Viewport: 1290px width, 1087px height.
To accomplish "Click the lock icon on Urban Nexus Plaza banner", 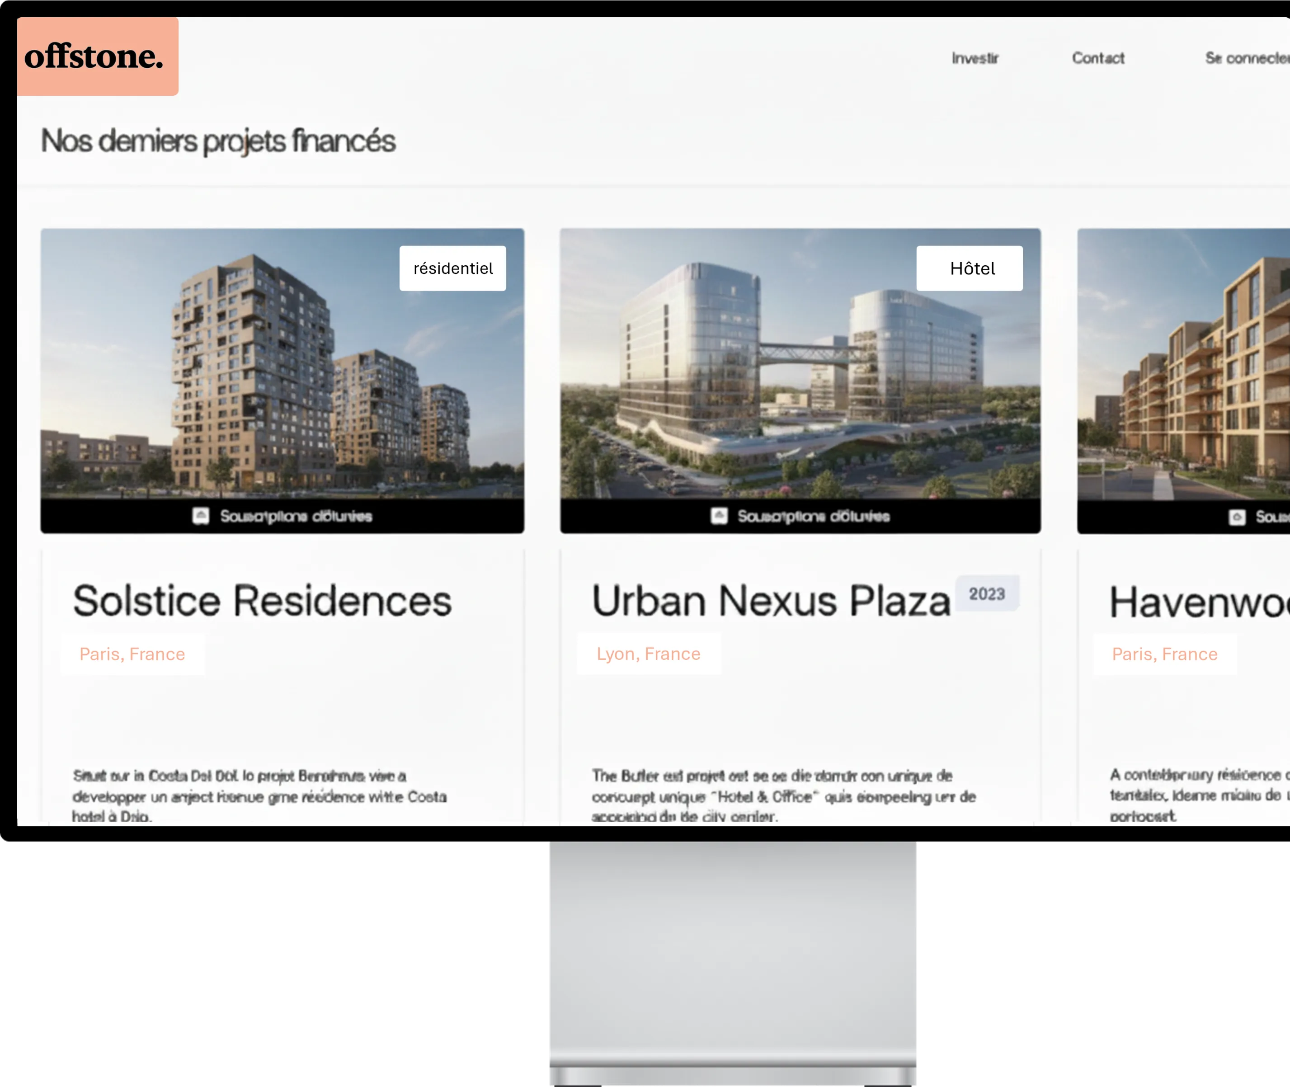I will click(x=718, y=516).
